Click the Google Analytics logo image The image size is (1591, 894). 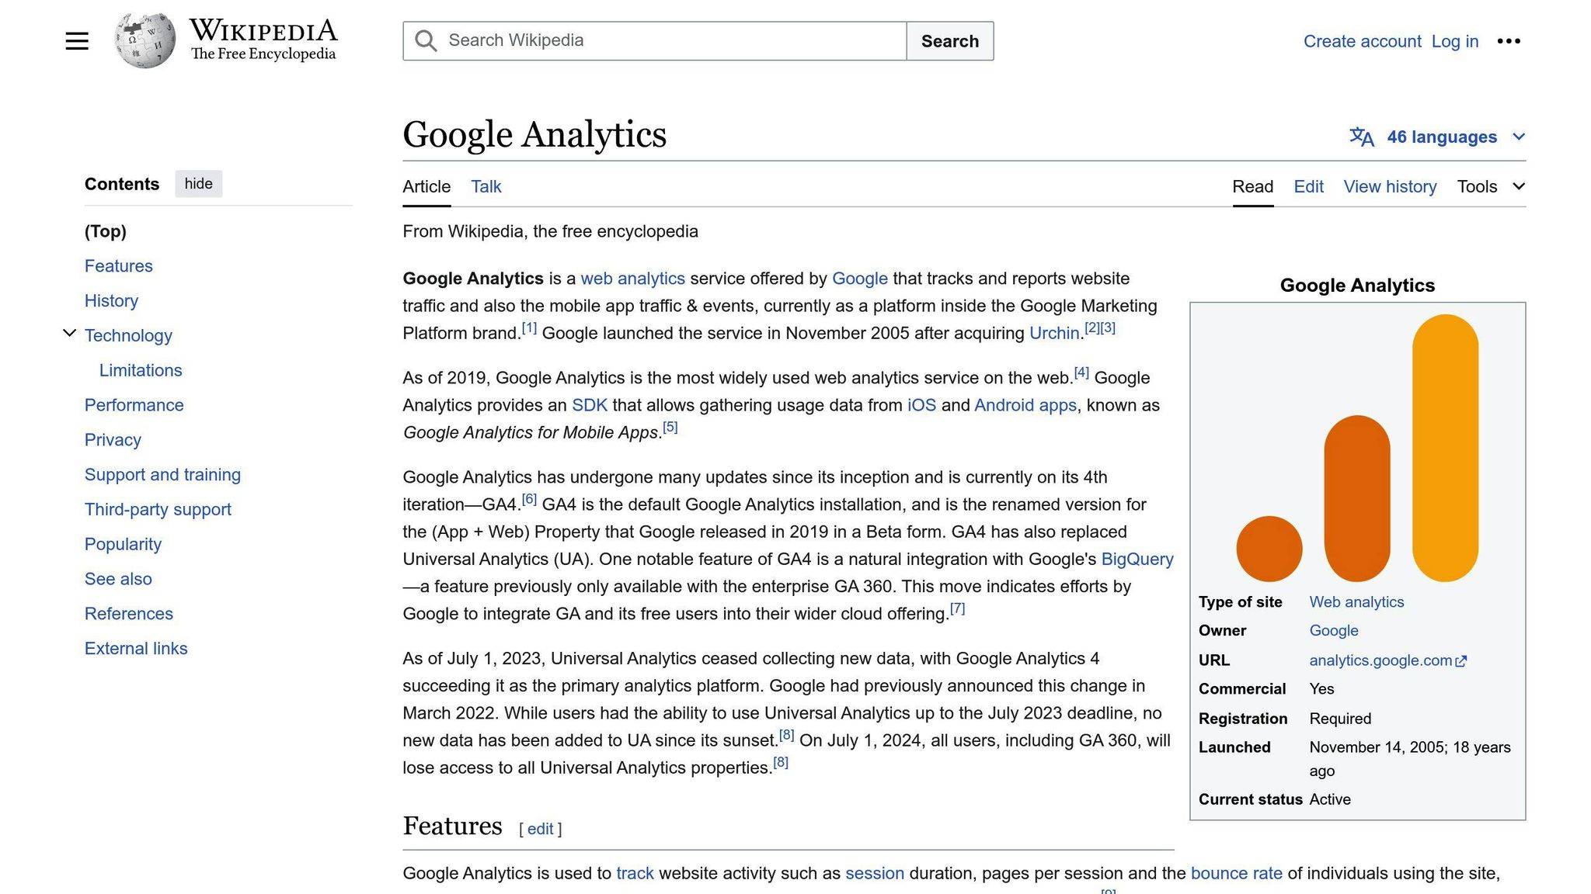[x=1357, y=448]
